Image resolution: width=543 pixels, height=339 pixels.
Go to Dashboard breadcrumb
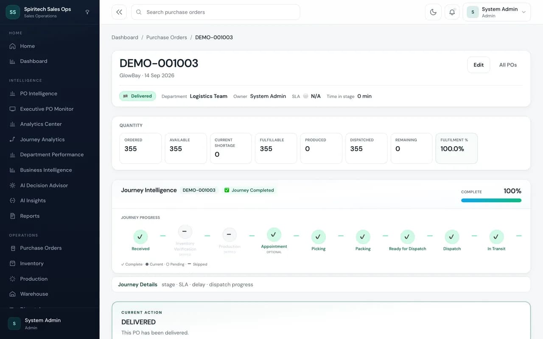coord(125,37)
